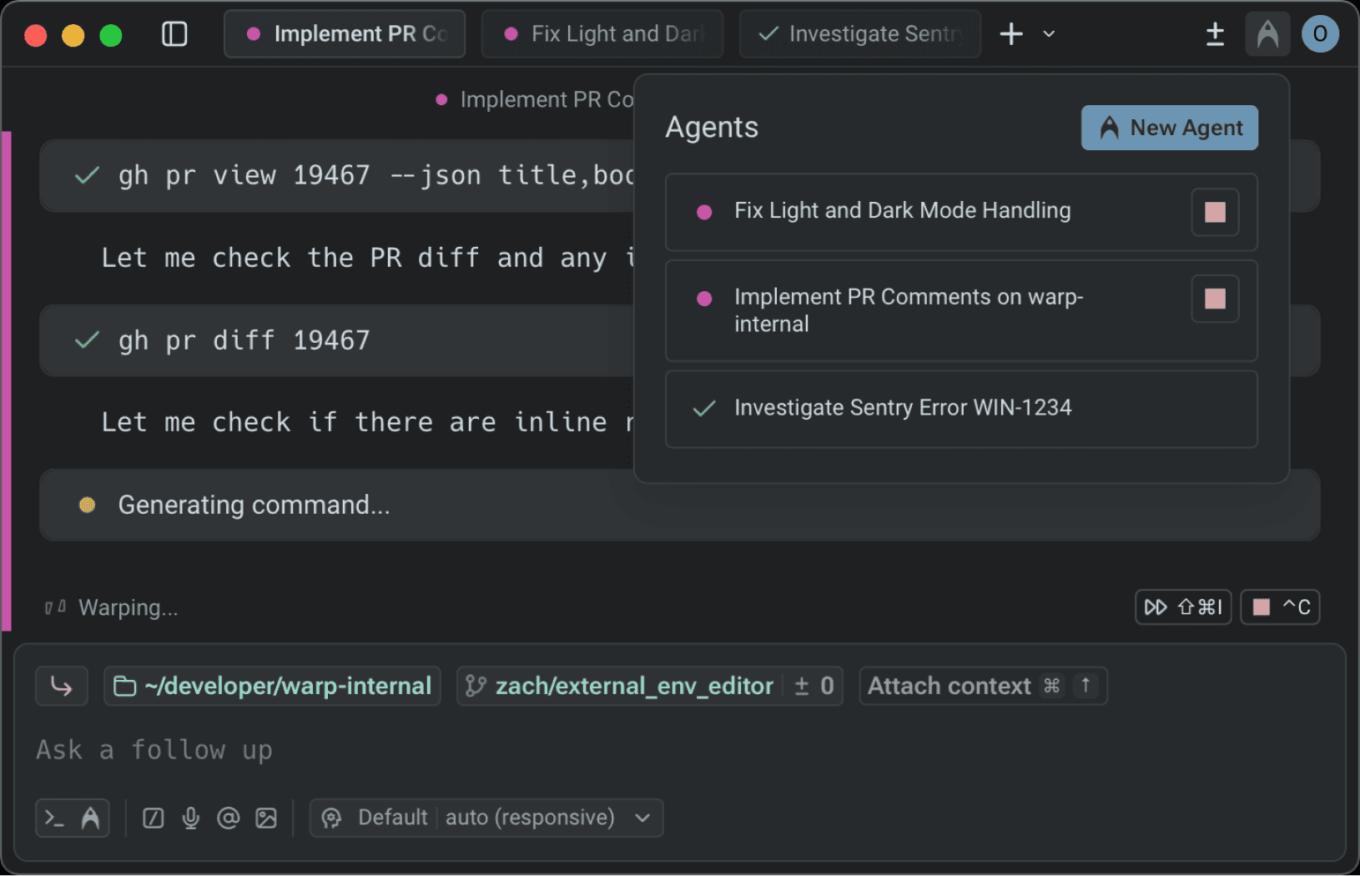
Task: Toggle the Agents panel icon in the title bar
Action: (1267, 34)
